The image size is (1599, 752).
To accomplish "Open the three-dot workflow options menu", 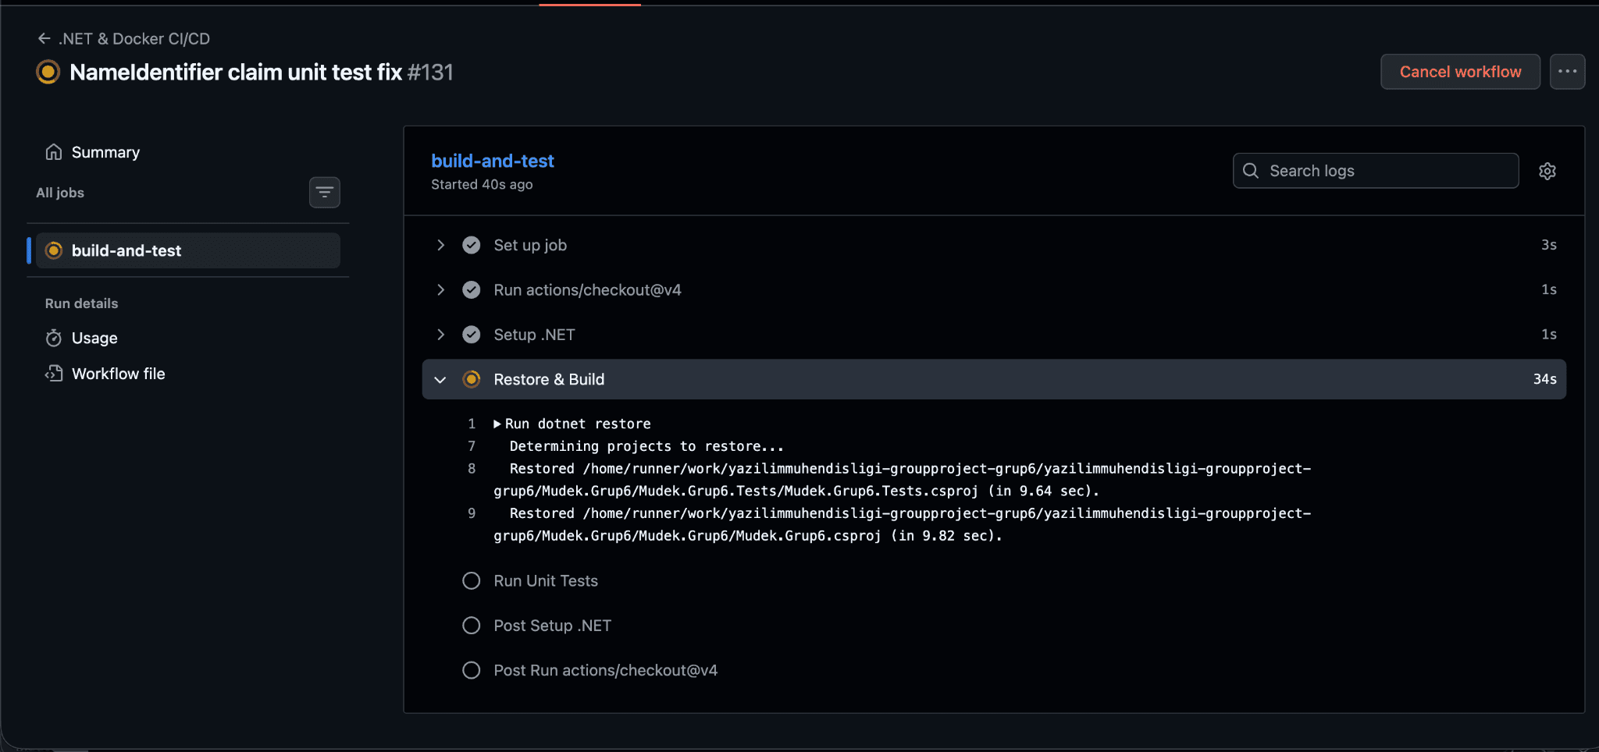I will 1567,72.
